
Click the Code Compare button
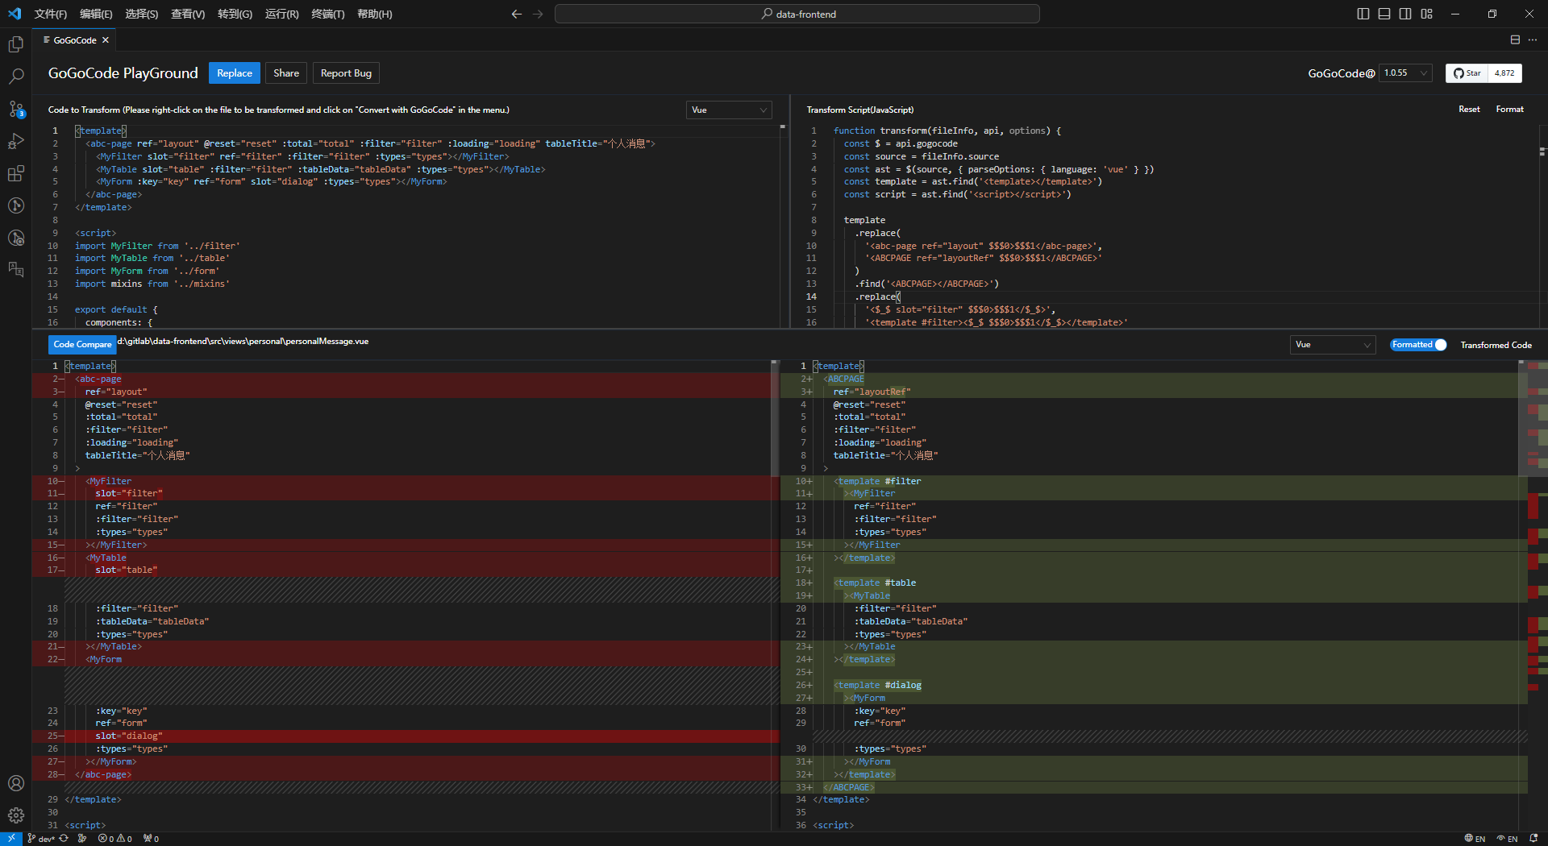[x=82, y=345]
